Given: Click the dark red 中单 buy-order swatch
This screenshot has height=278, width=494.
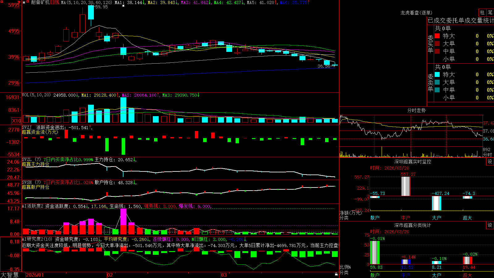Looking at the screenshot, I should [437, 51].
